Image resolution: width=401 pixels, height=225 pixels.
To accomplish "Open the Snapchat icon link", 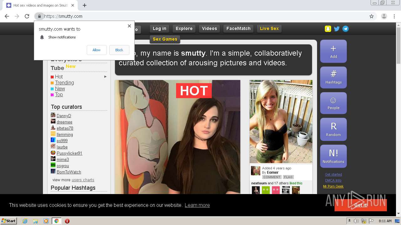I will pos(328,29).
